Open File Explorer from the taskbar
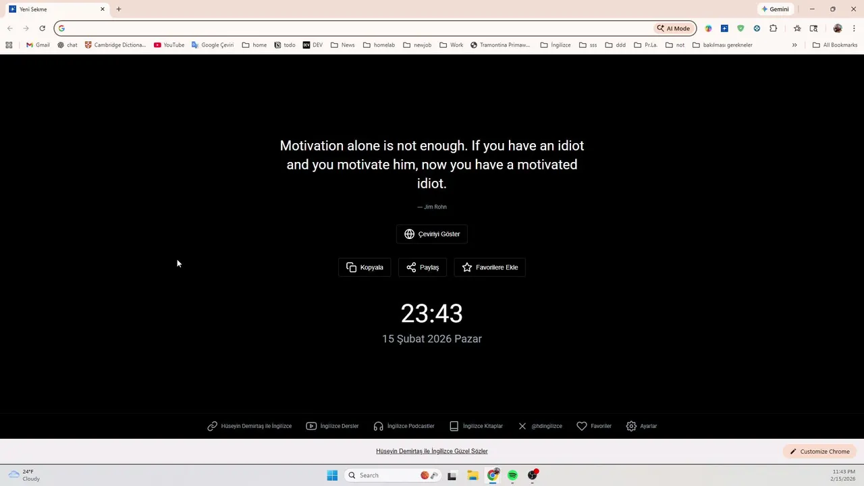864x486 pixels. click(x=473, y=475)
